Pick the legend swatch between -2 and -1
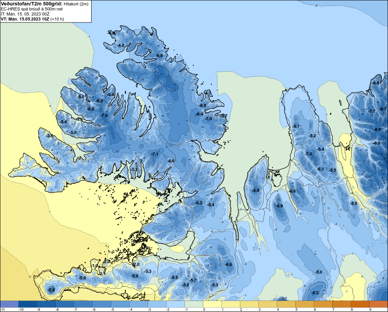Image resolution: width=388 pixels, height=312 pixels. [175, 304]
